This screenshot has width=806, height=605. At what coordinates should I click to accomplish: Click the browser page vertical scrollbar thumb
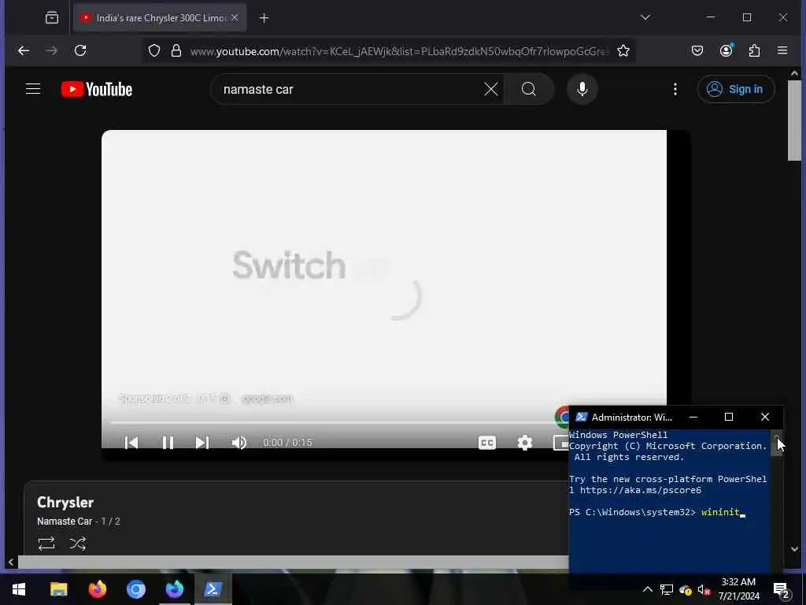pyautogui.click(x=794, y=120)
